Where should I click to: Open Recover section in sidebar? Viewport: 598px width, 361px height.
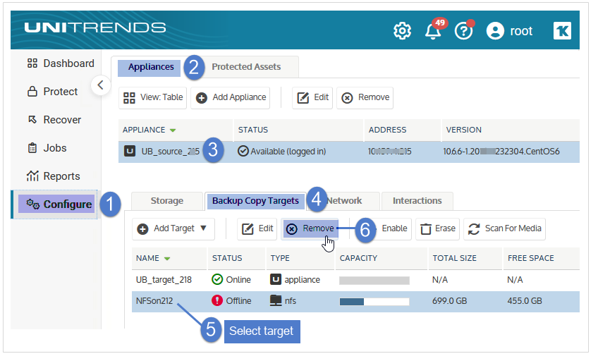point(55,121)
